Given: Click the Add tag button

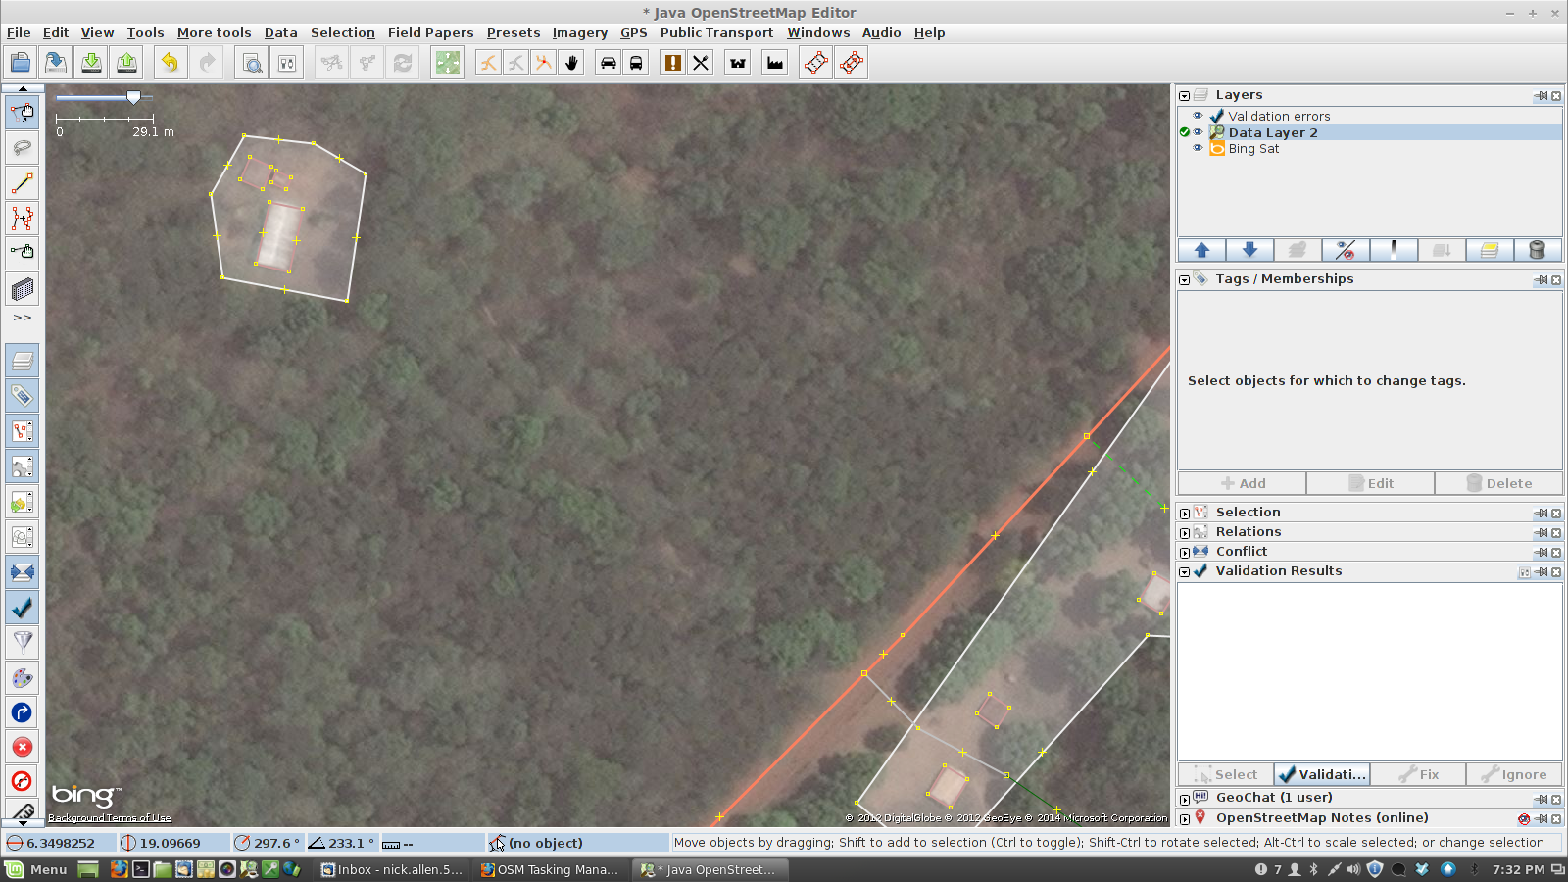Looking at the screenshot, I should (x=1243, y=483).
